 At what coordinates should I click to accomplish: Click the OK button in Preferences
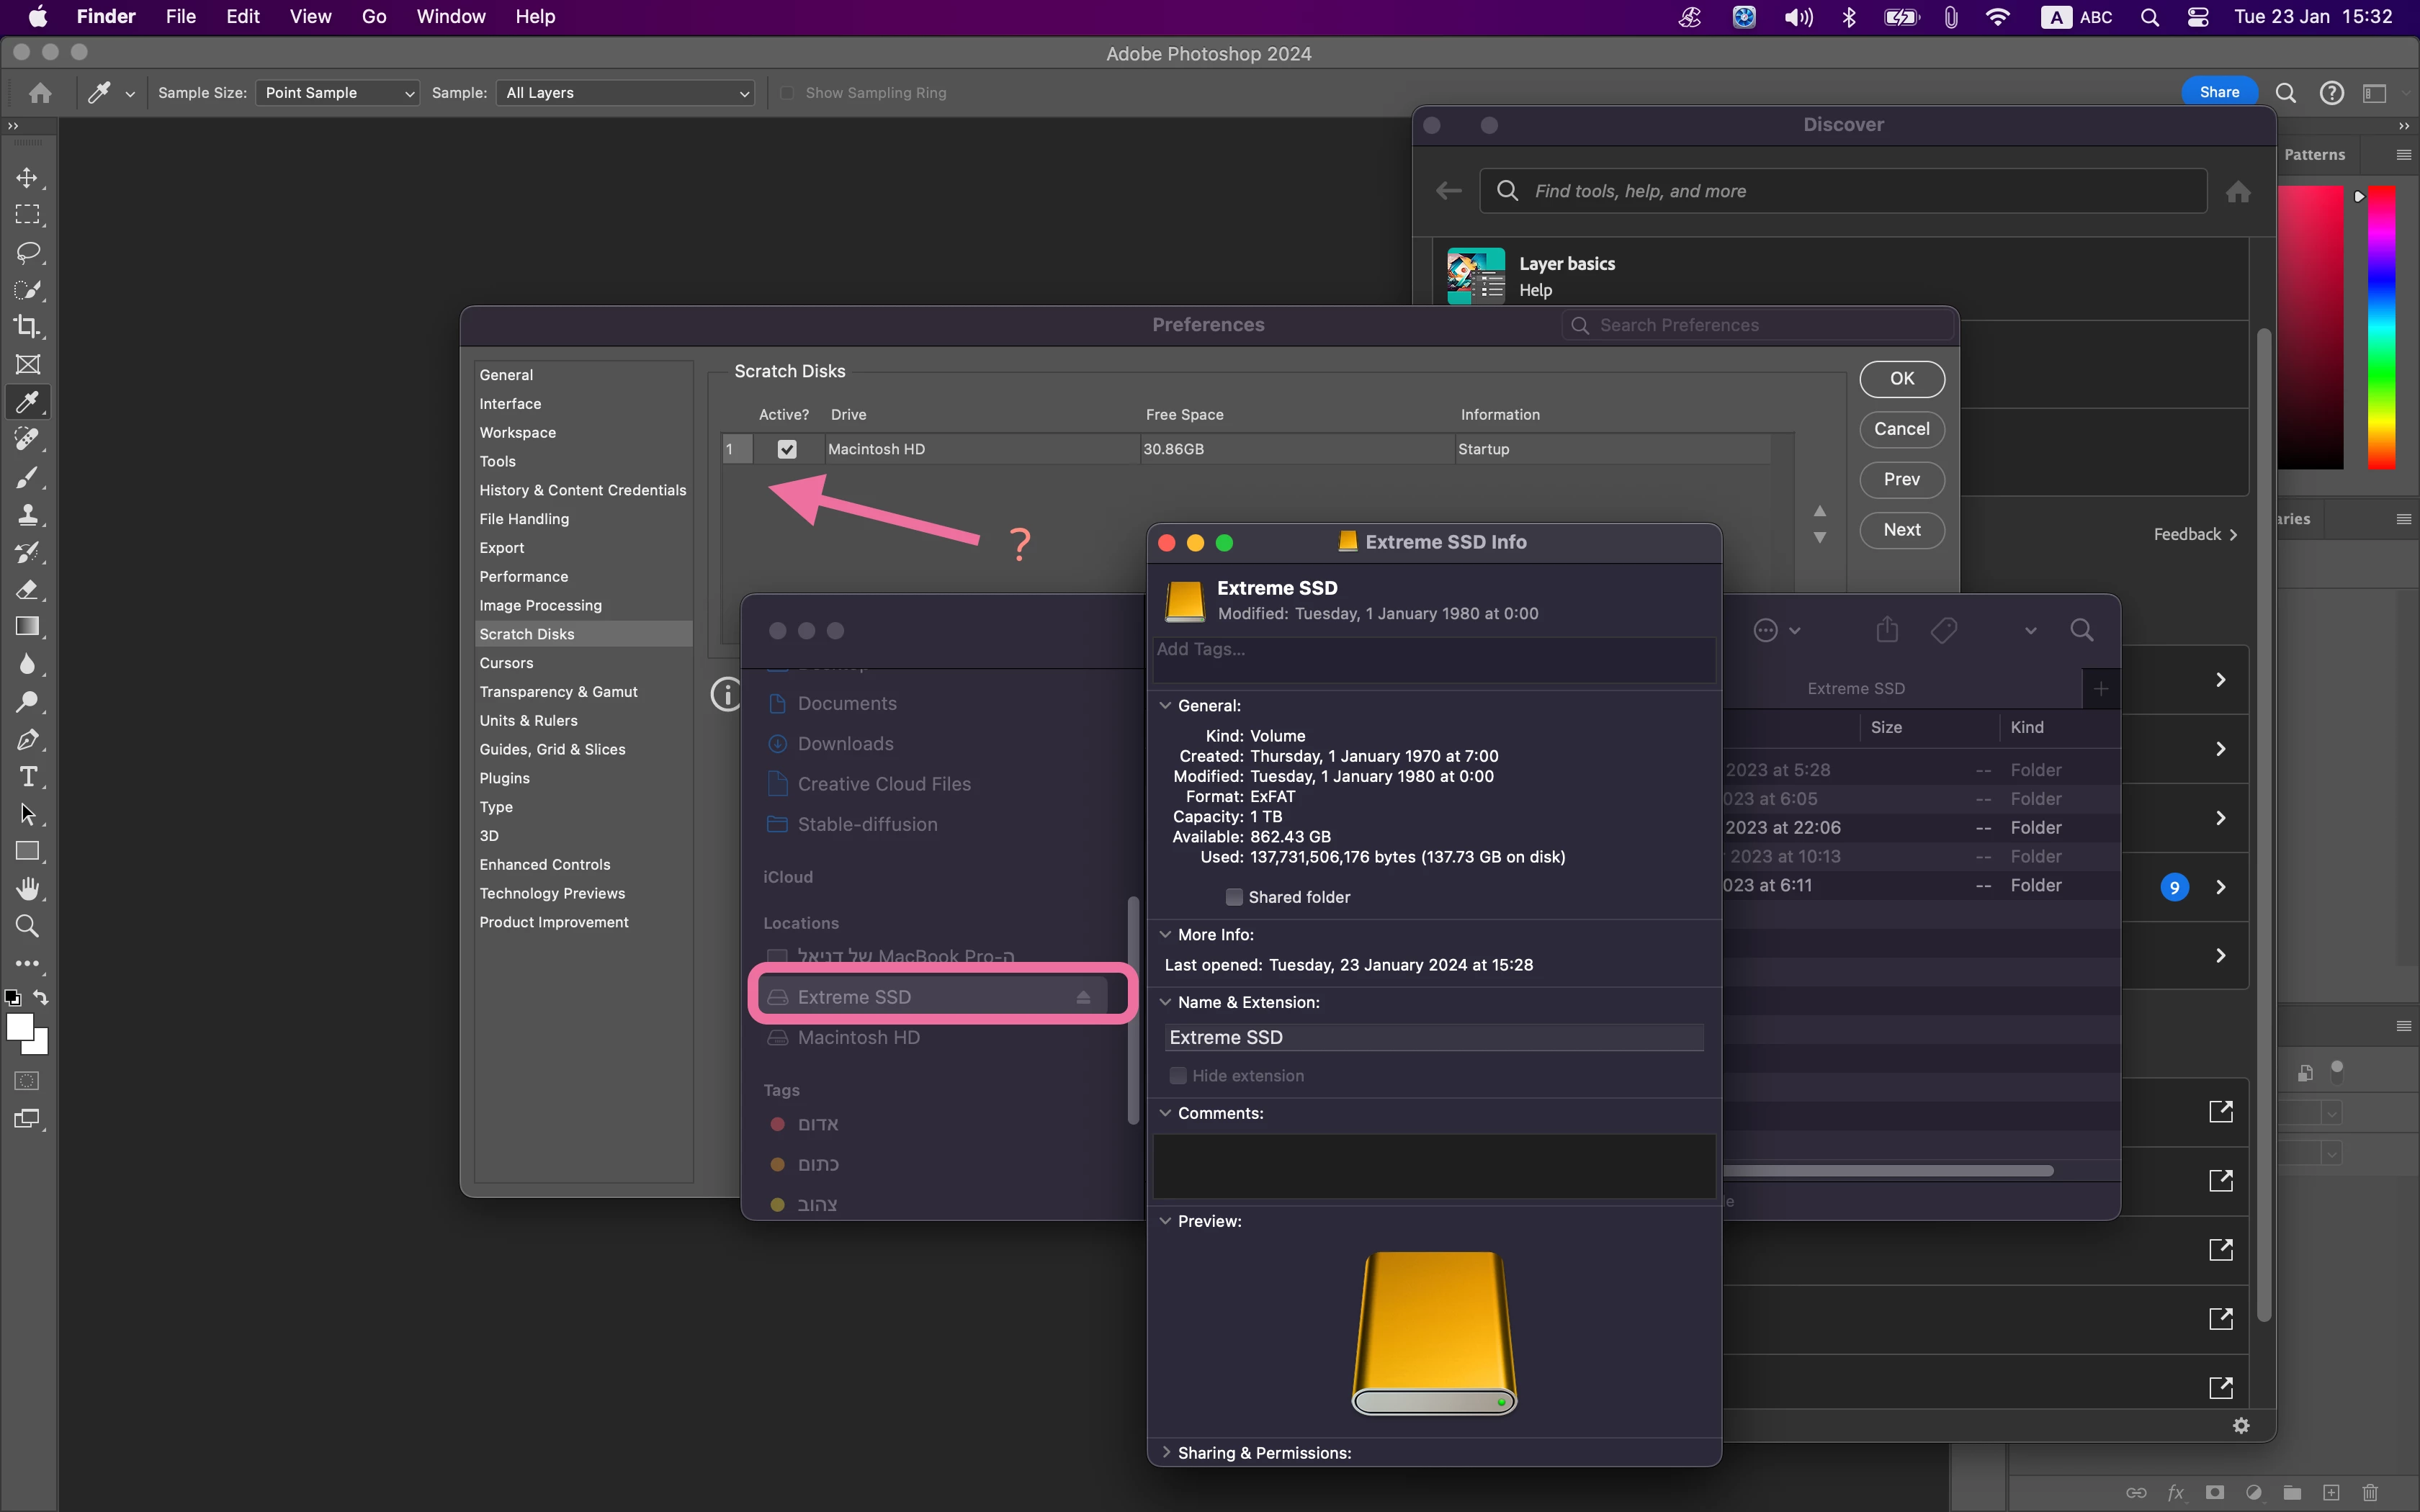tap(1901, 379)
